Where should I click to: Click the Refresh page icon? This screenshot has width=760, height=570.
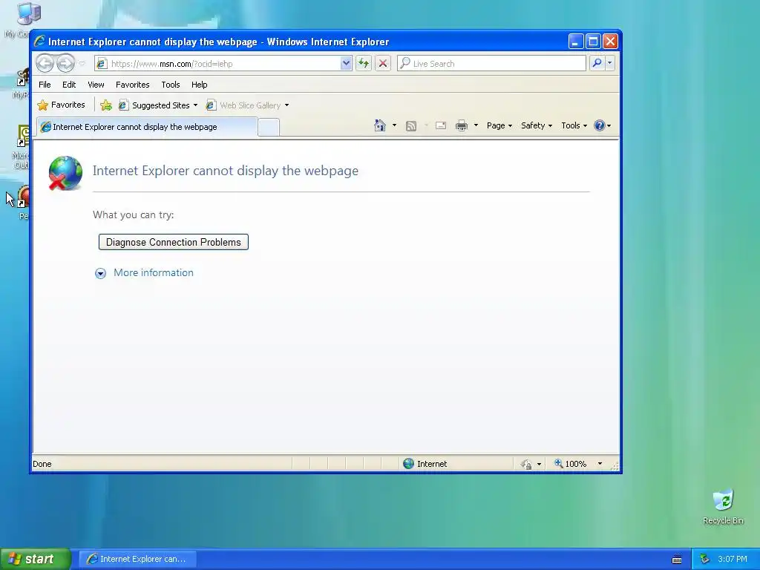(364, 64)
